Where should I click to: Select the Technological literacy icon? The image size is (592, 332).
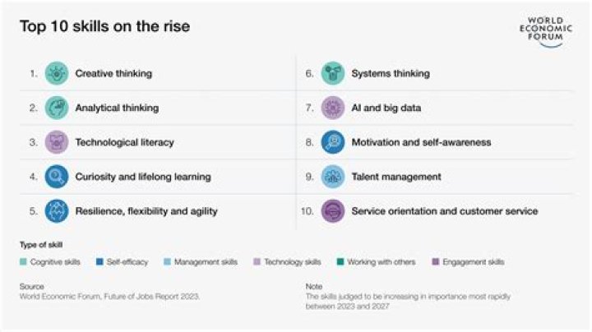(x=57, y=142)
